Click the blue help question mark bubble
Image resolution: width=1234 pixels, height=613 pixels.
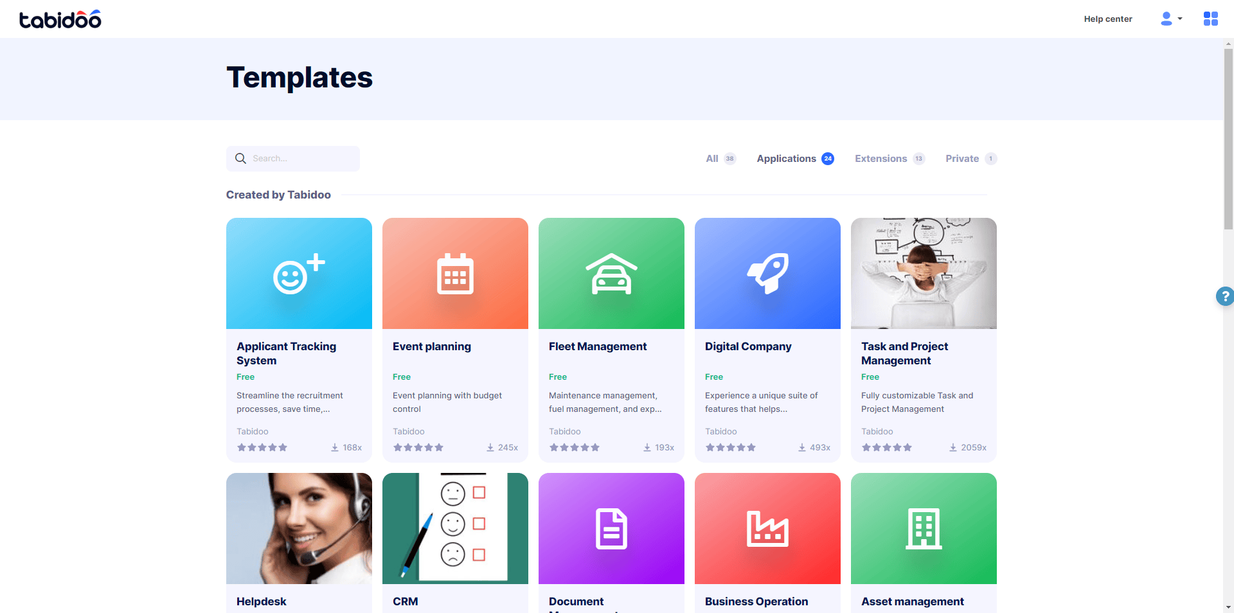coord(1224,296)
